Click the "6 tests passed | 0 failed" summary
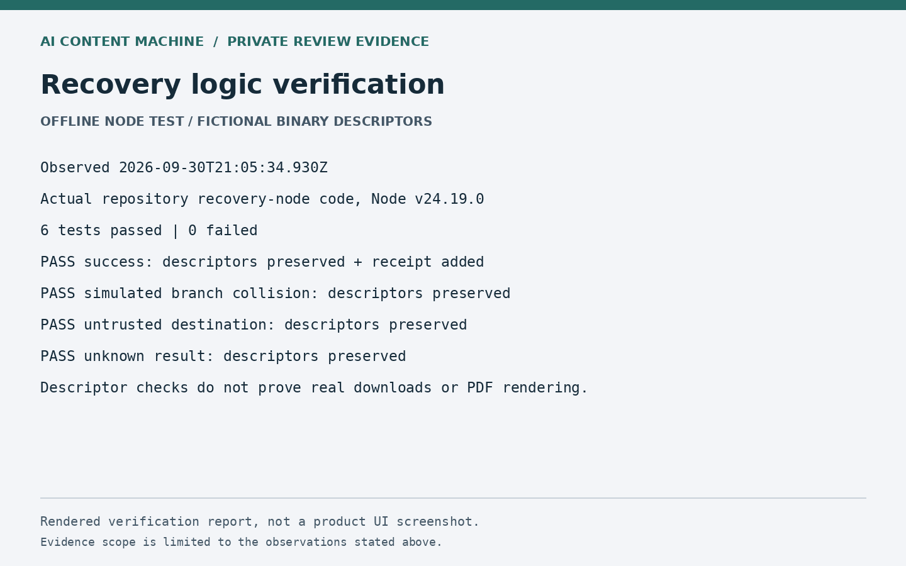The height and width of the screenshot is (566, 906). [149, 231]
